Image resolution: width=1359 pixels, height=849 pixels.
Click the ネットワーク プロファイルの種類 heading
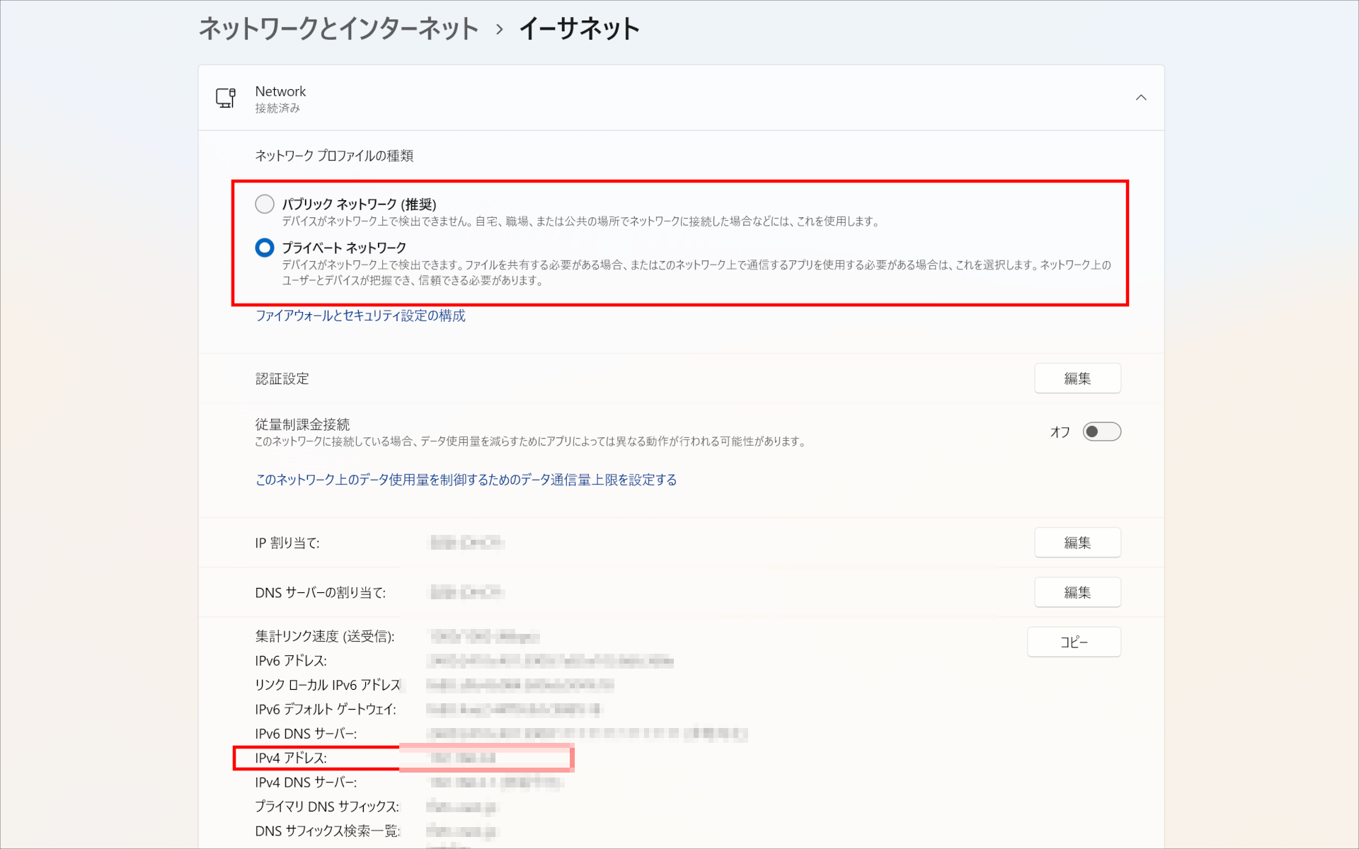pos(334,156)
